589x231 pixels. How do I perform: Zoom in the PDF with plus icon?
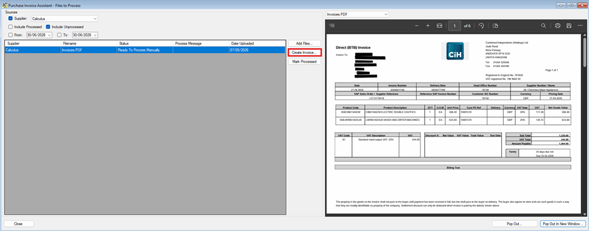click(x=428, y=26)
